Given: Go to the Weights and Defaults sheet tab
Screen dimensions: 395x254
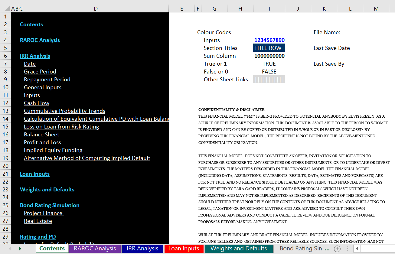Looking at the screenshot, I should (238, 249).
